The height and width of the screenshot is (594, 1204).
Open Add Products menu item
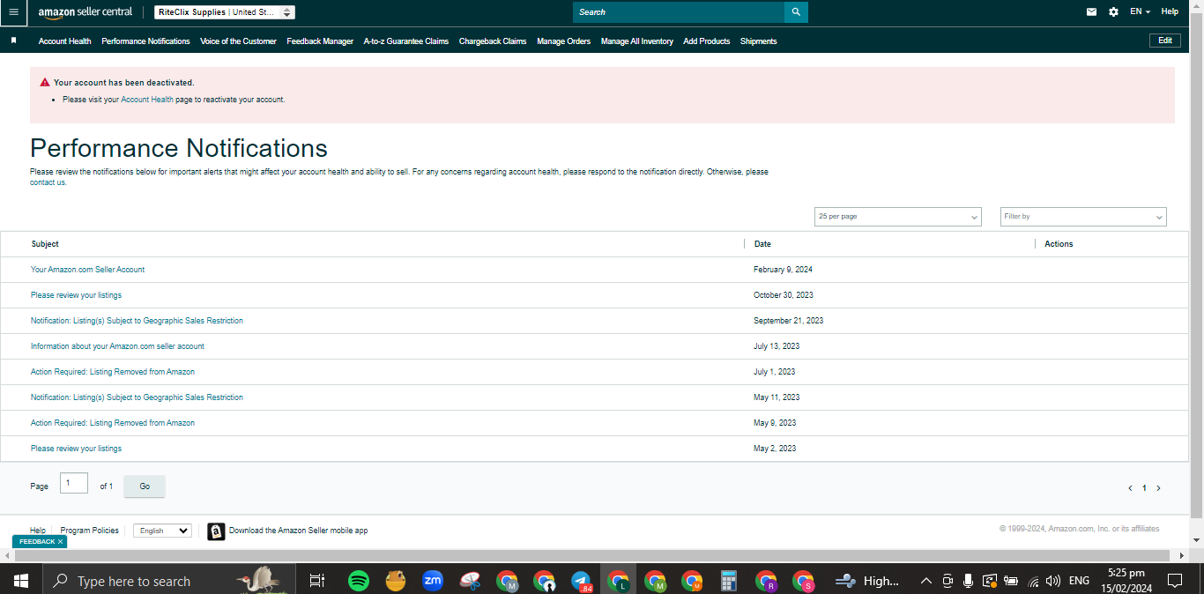[706, 41]
